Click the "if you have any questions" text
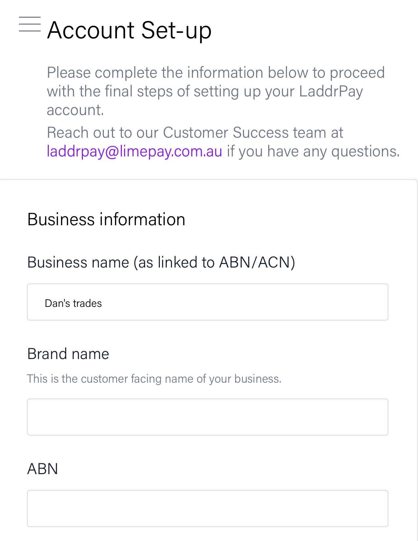 tap(313, 151)
